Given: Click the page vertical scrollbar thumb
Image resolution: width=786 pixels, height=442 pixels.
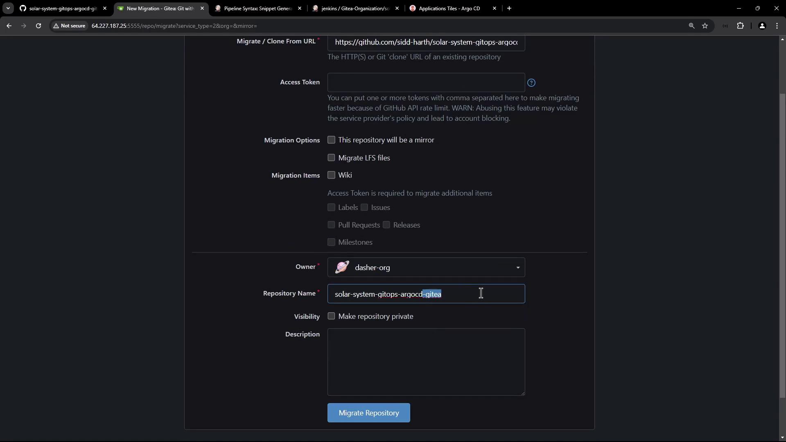Looking at the screenshot, I should click(782, 246).
